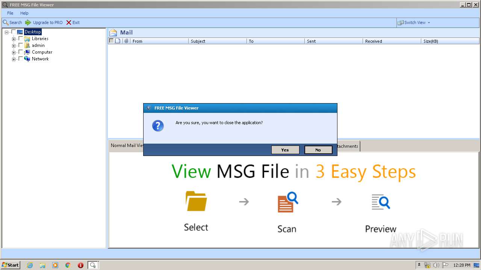Show hidden tray icons arrow
This screenshot has width=481, height=270.
[x=419, y=265]
